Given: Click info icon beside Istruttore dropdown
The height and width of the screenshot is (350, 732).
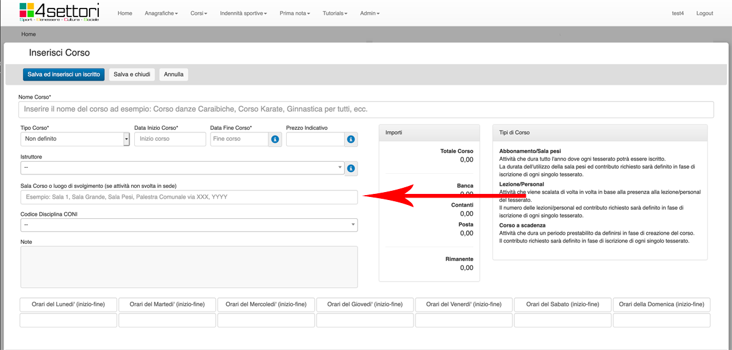Looking at the screenshot, I should [x=351, y=168].
